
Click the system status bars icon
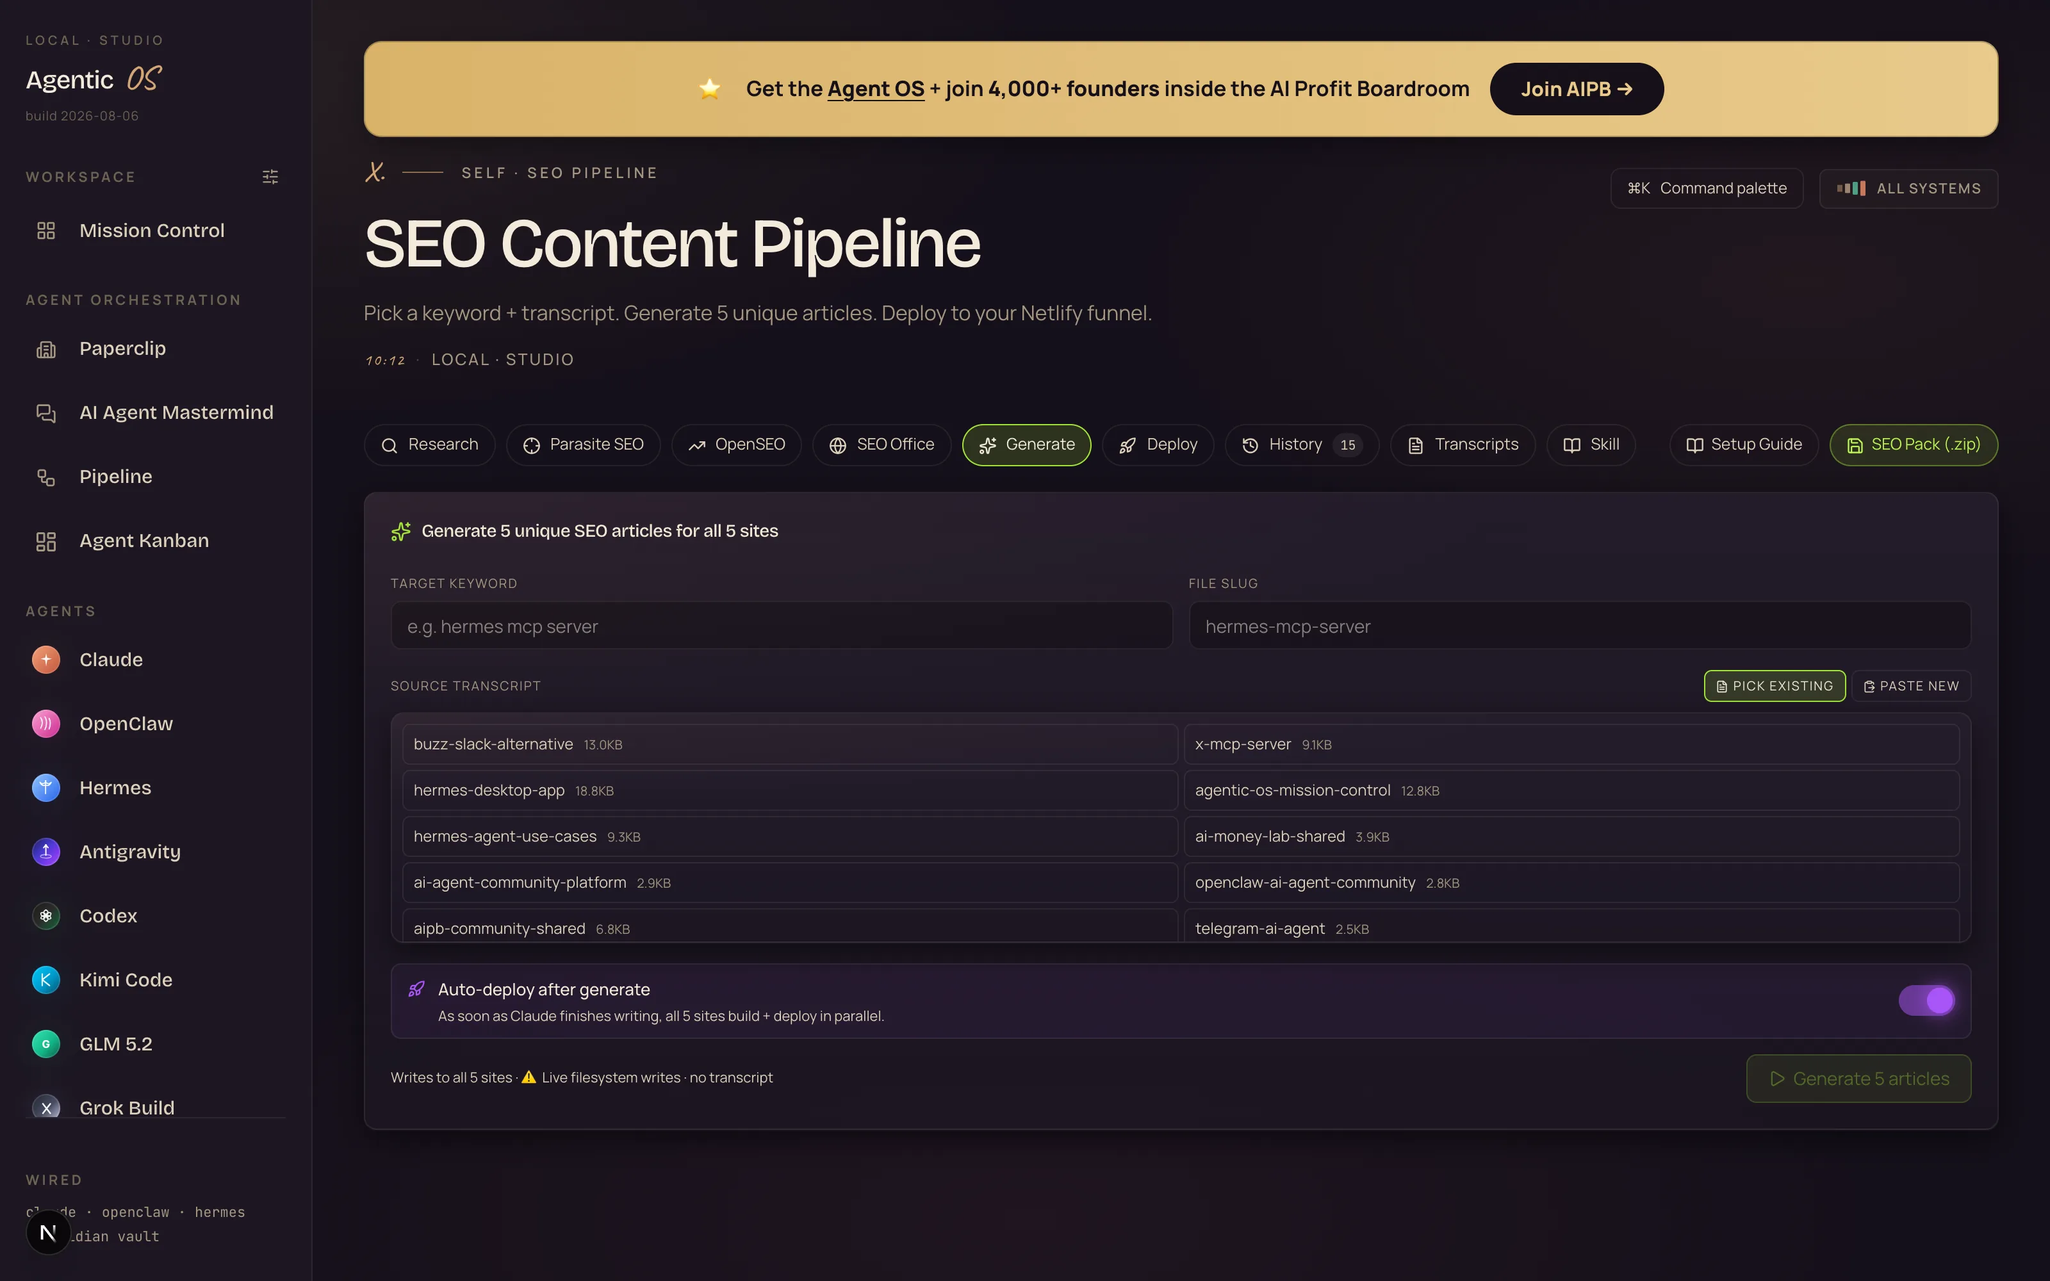(x=1851, y=188)
